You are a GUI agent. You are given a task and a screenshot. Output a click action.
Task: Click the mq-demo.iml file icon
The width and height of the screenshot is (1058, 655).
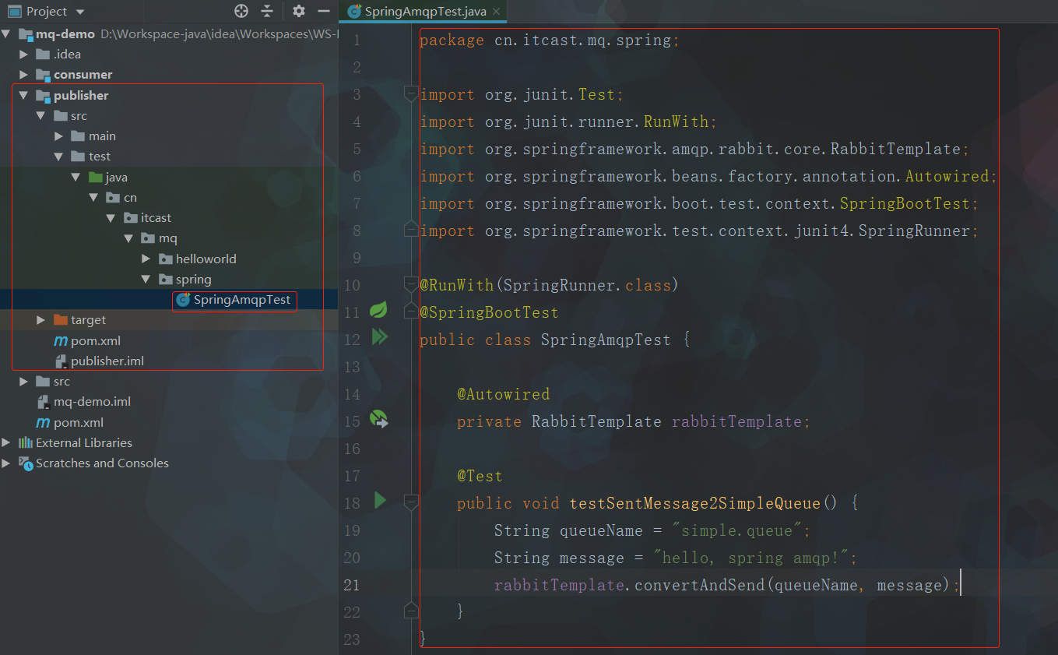click(x=44, y=402)
